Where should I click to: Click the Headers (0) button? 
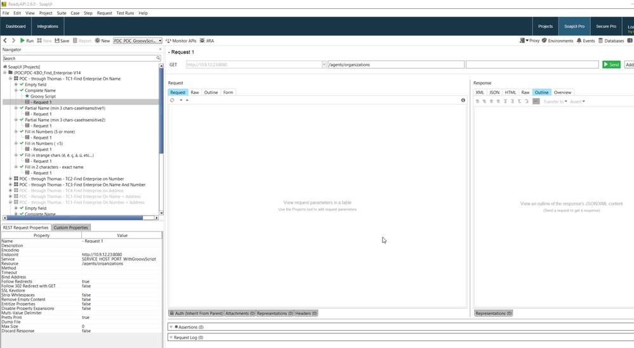(306, 313)
